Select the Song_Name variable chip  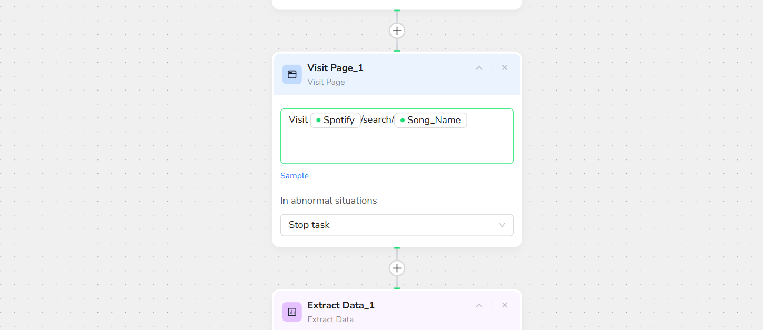pos(431,120)
